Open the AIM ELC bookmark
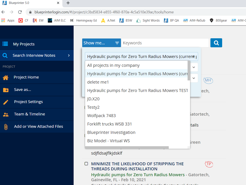 (x=57, y=21)
